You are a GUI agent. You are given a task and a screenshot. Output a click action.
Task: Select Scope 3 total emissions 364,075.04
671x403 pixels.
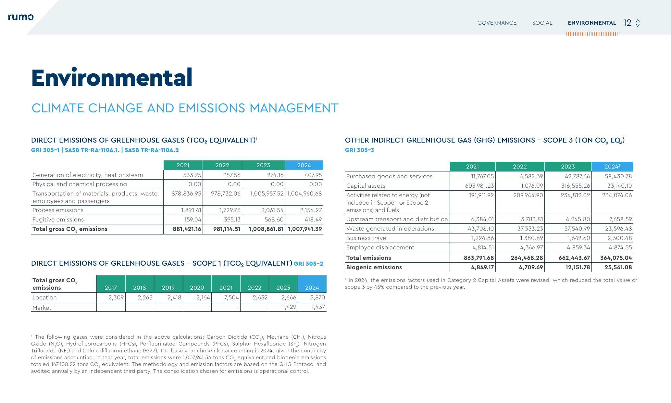click(616, 258)
